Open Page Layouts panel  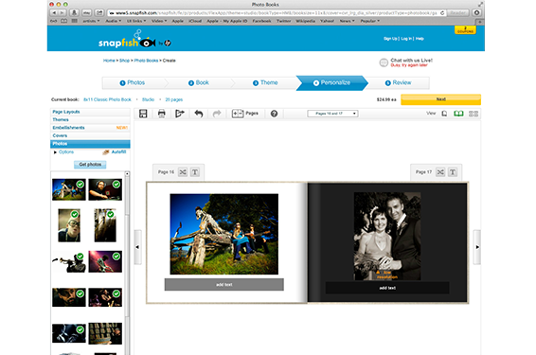[90, 112]
